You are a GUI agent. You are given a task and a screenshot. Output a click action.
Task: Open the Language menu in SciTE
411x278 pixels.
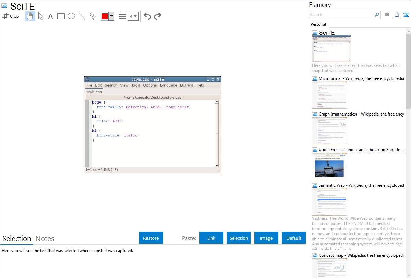(x=168, y=85)
